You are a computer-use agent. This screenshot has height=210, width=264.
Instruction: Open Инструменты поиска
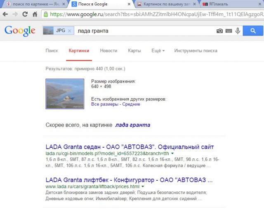click(196, 51)
